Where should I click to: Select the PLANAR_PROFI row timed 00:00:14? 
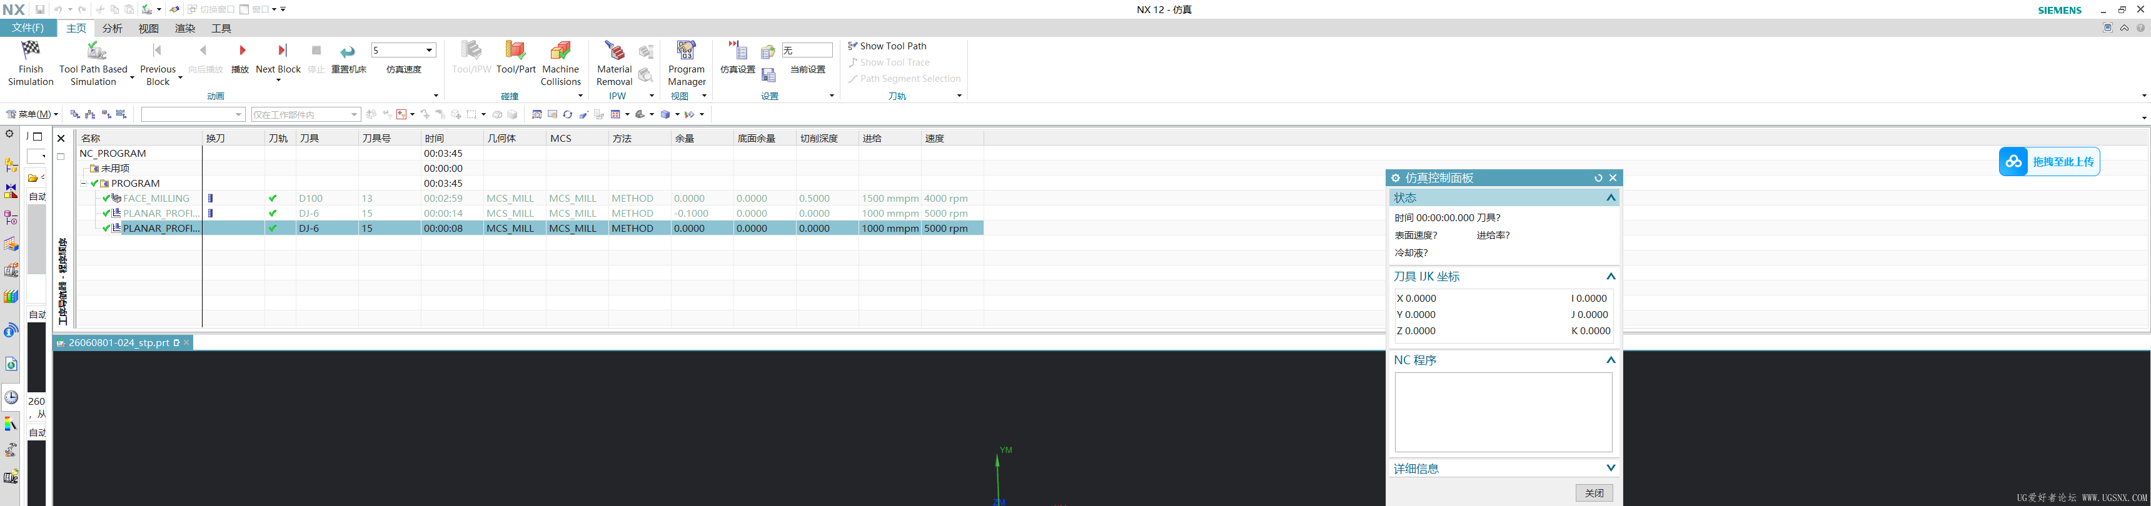tap(531, 214)
